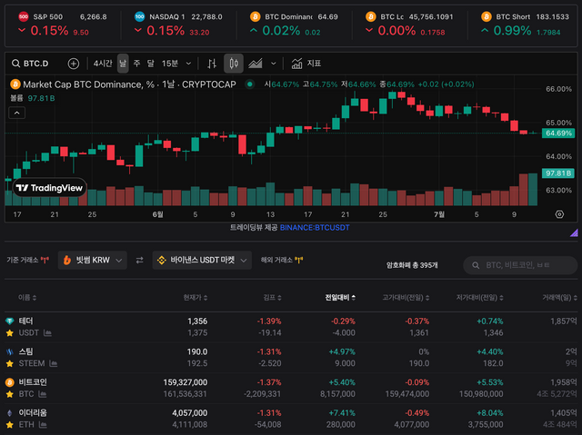This screenshot has height=435, width=582.
Task: Open the chart icon next to USDT
Action: 47,333
